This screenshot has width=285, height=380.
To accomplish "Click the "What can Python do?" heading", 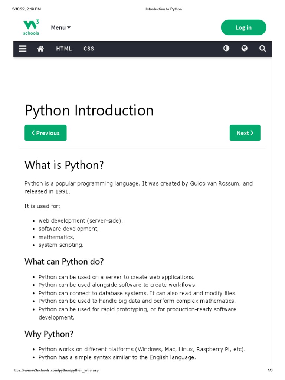I will [64, 261].
